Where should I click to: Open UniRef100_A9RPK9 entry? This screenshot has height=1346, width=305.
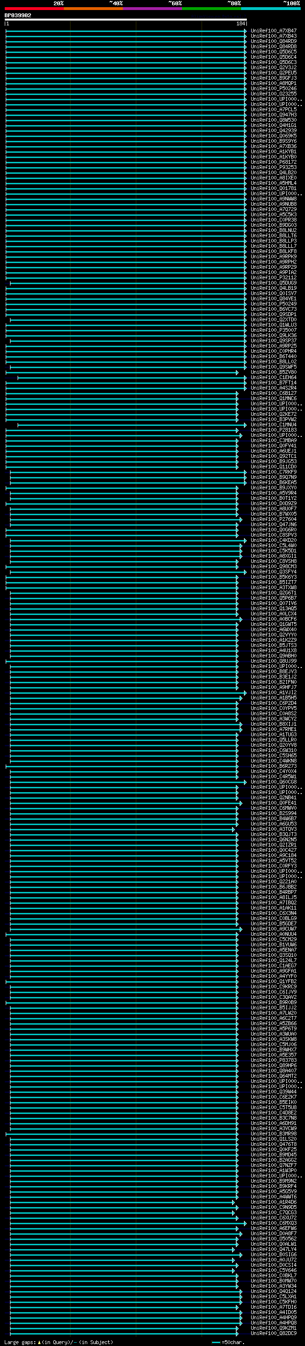click(273, 256)
